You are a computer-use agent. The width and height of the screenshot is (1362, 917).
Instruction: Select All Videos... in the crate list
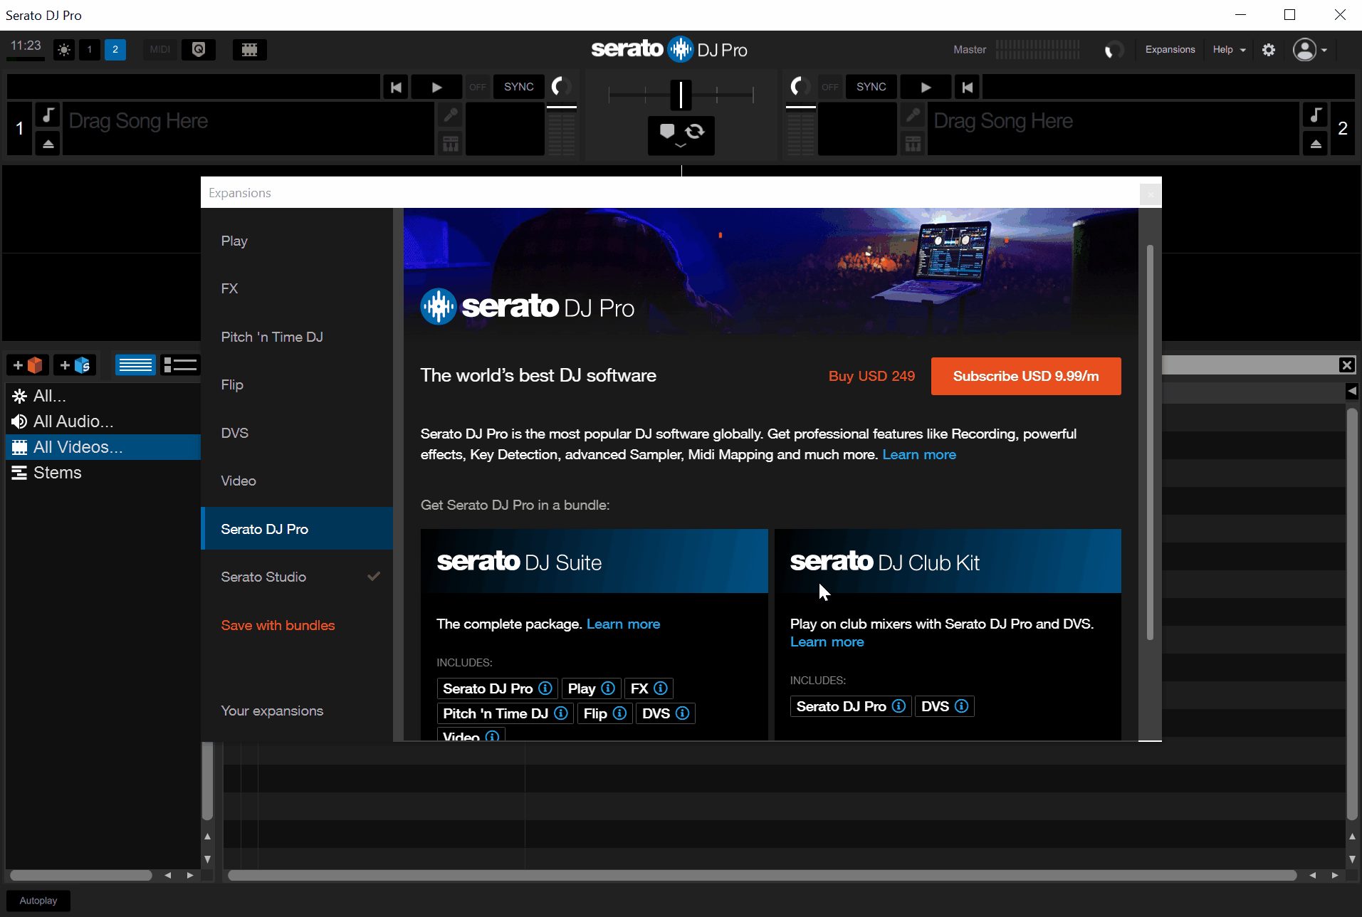[103, 447]
